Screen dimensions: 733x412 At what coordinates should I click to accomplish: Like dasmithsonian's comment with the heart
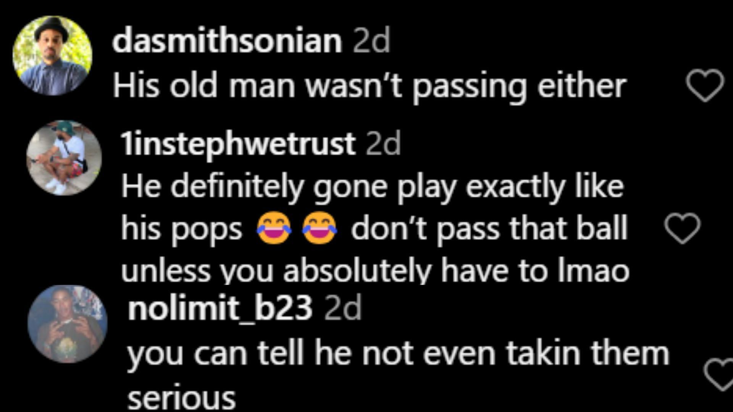pos(705,85)
